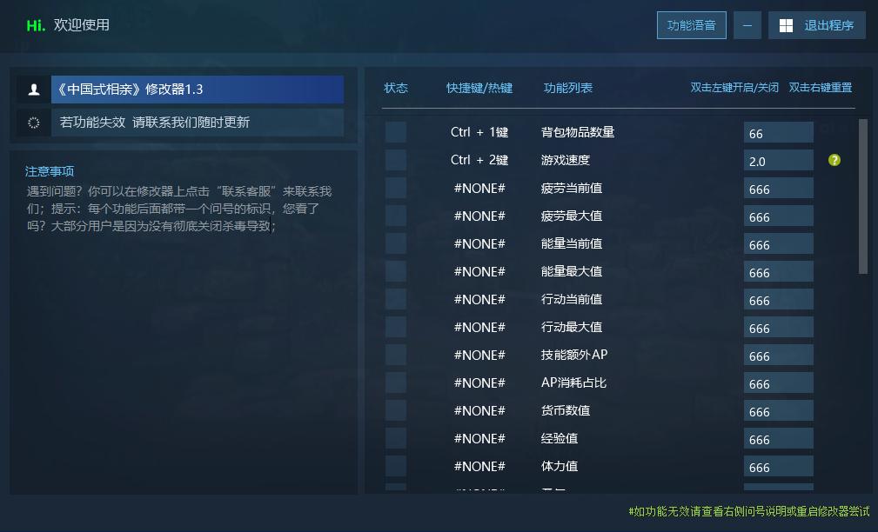Select the 《中国式相亲》修改器1.3 entry
This screenshot has height=532, width=878.
click(x=198, y=90)
